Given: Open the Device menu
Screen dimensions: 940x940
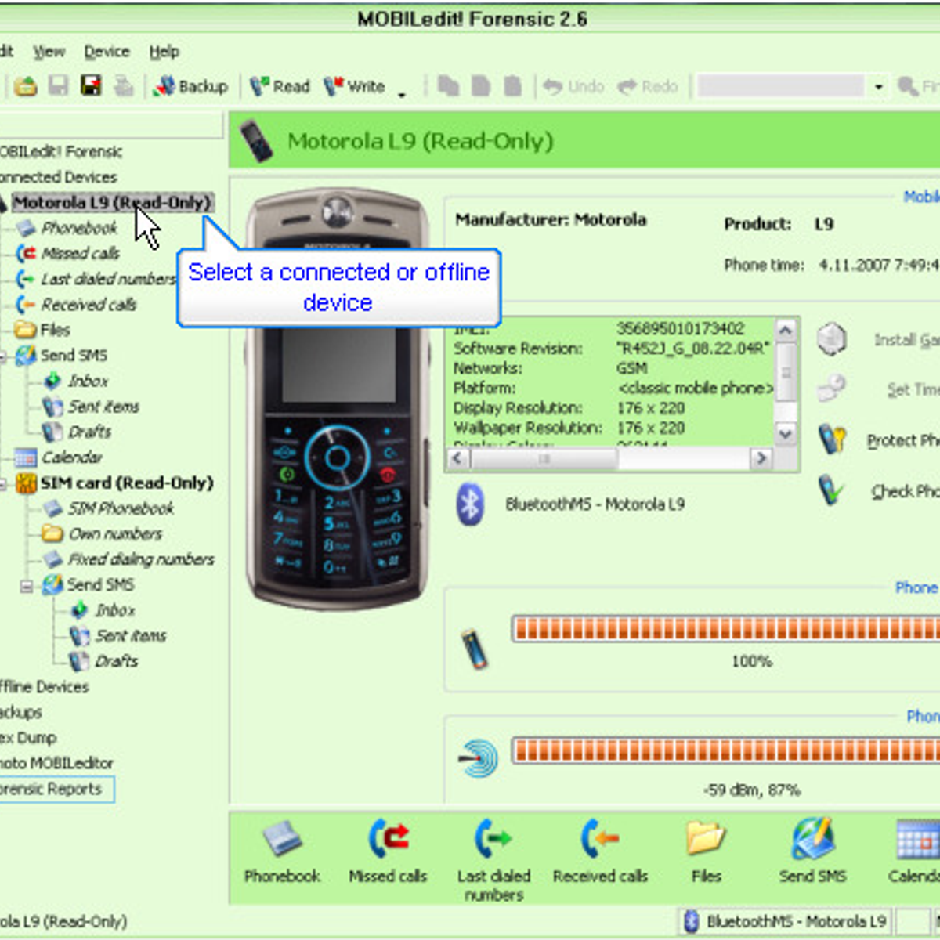Looking at the screenshot, I should (107, 52).
